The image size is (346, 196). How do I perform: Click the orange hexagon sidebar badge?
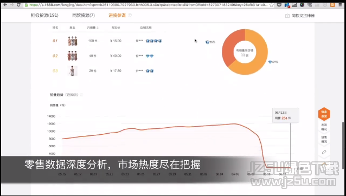(324, 114)
